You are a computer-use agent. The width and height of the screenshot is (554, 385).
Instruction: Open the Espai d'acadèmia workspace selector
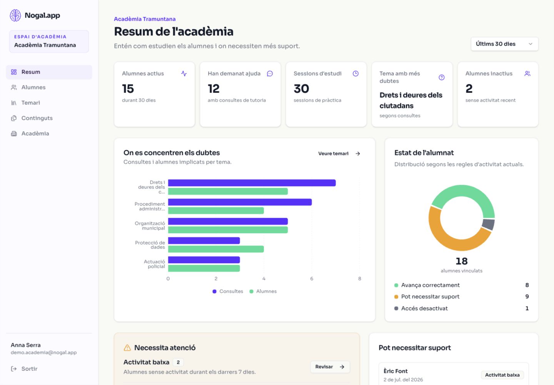[x=49, y=41]
